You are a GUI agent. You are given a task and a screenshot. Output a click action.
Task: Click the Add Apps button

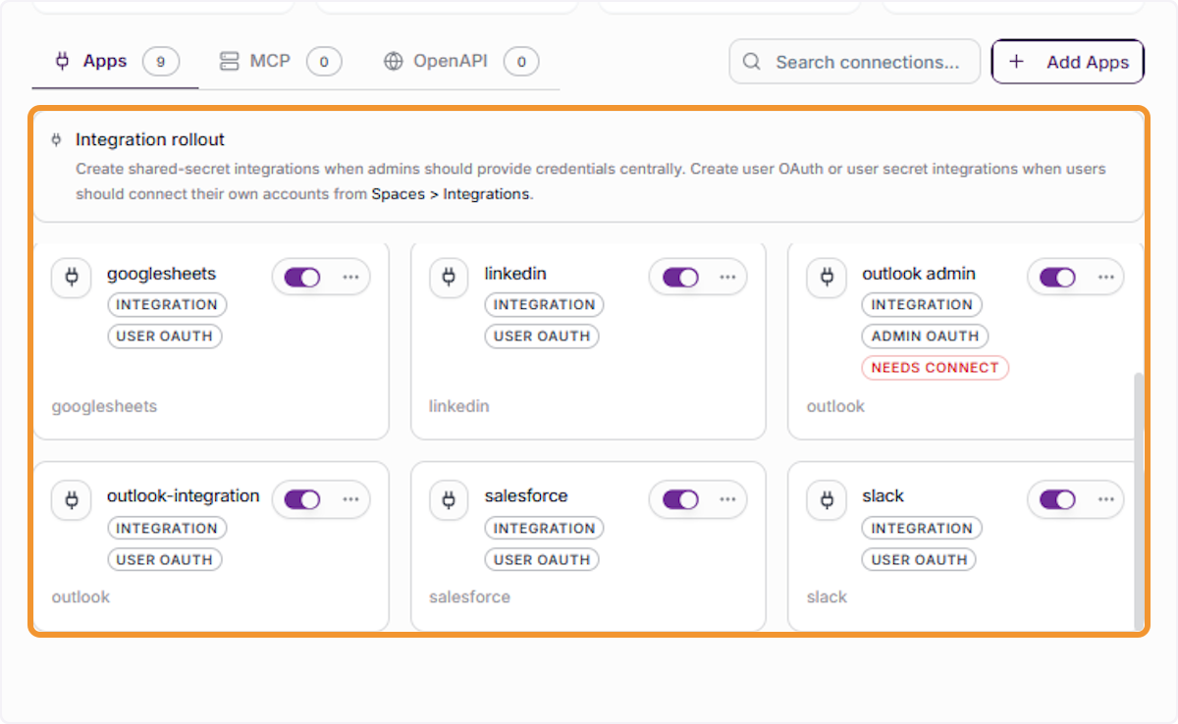tap(1068, 62)
